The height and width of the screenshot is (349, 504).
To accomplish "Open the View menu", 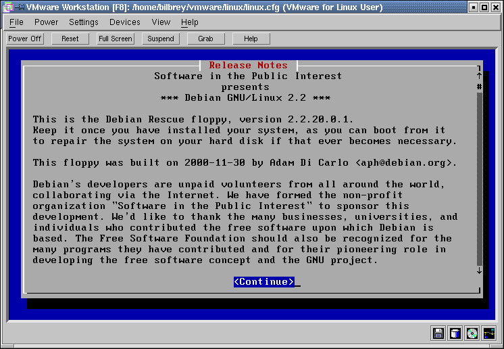I will click(161, 22).
